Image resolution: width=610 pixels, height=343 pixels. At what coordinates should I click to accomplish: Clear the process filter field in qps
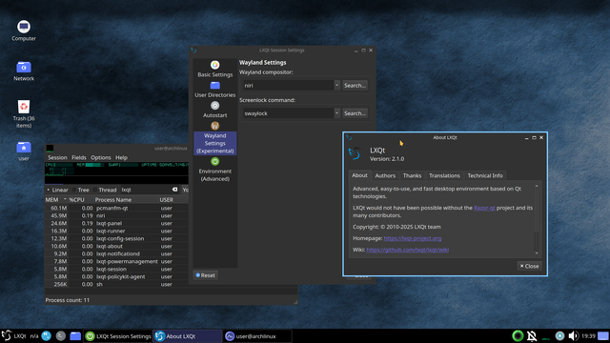(175, 190)
